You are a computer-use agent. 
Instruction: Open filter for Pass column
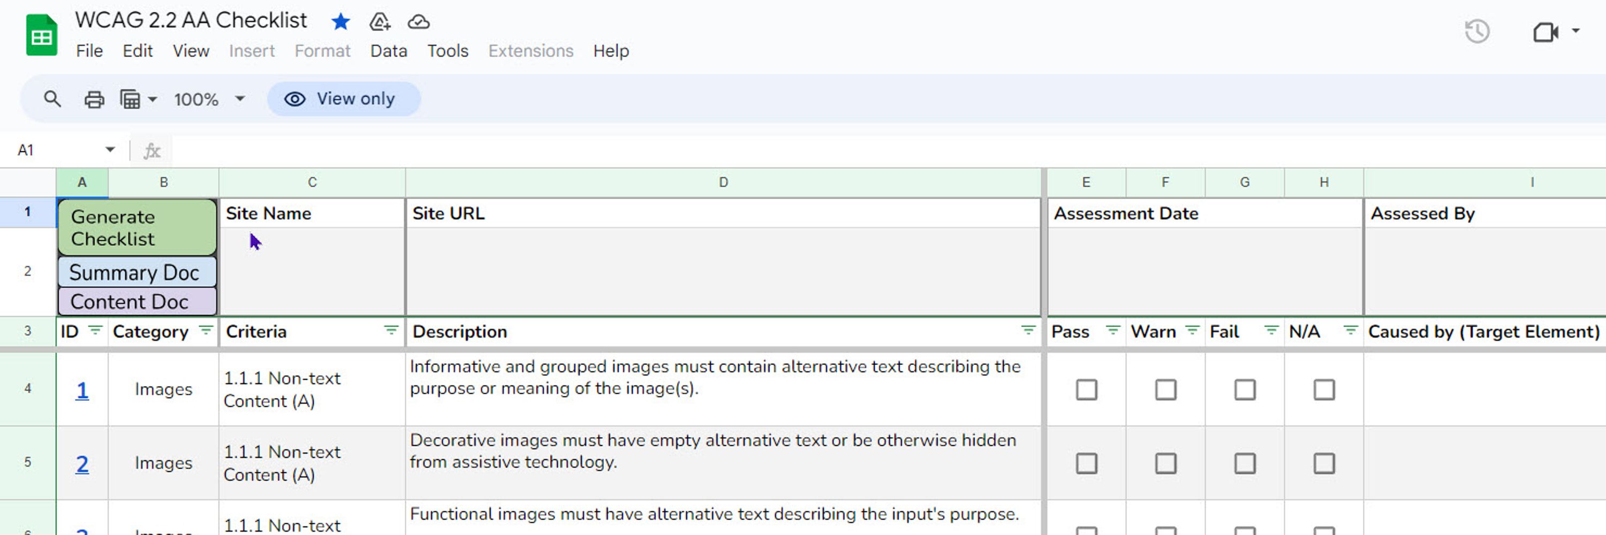pyautogui.click(x=1113, y=330)
